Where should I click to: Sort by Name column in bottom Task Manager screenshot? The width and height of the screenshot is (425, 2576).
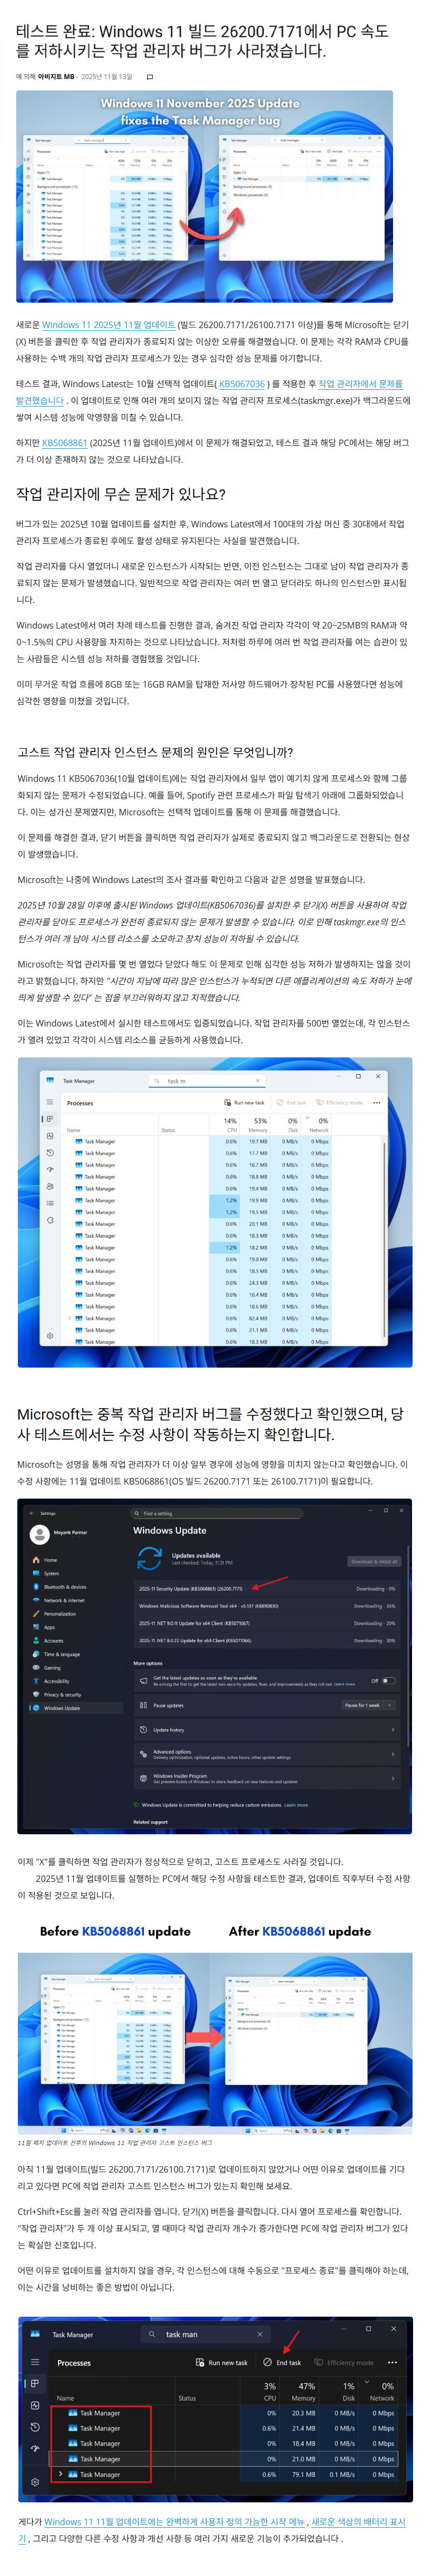[65, 2398]
